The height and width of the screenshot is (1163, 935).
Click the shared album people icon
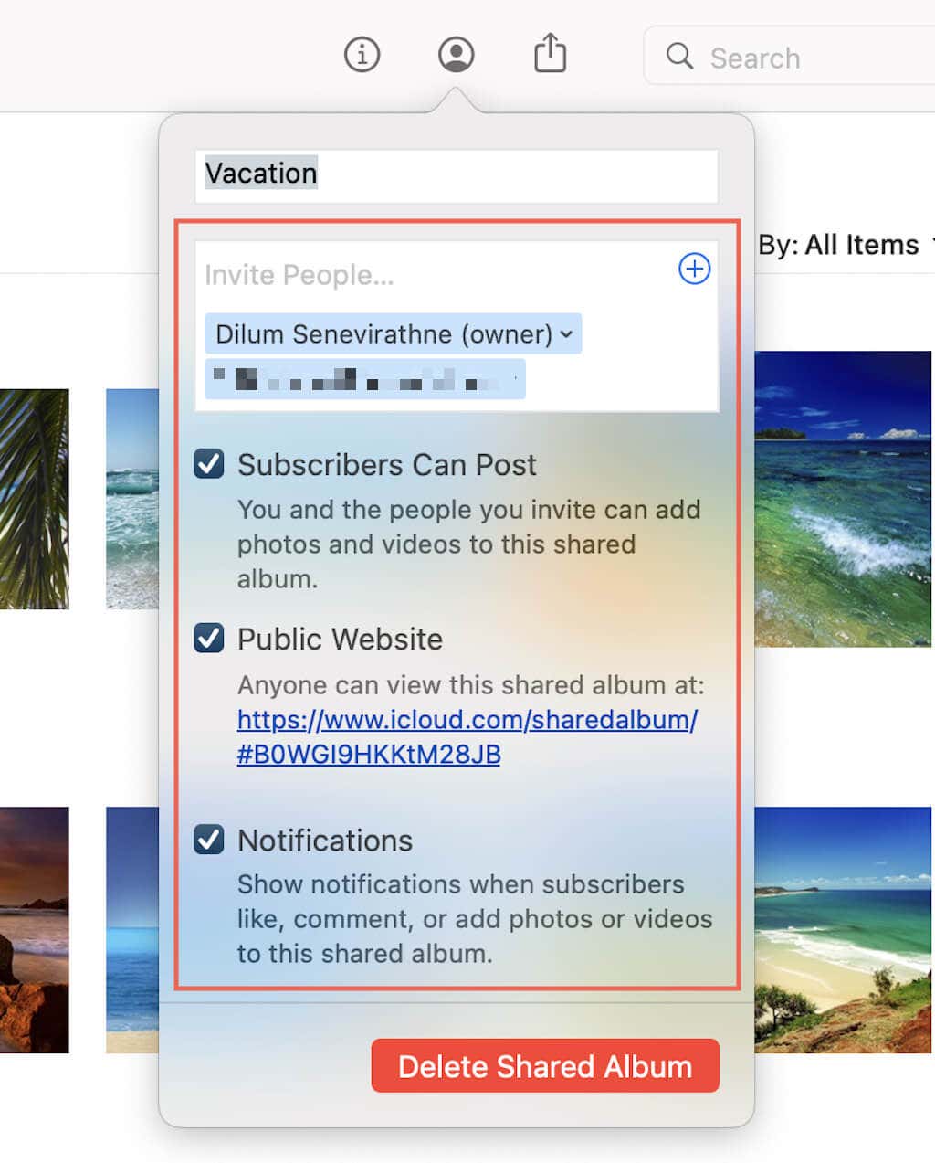[x=456, y=55]
